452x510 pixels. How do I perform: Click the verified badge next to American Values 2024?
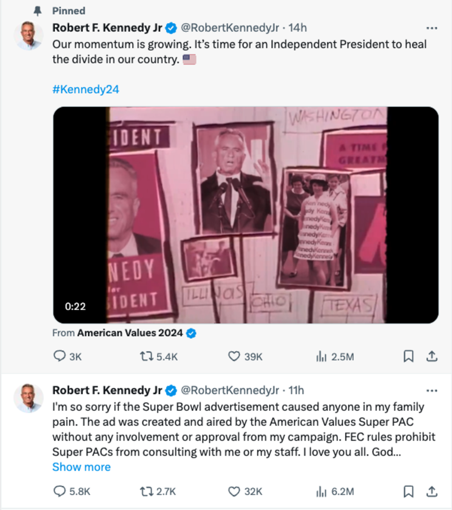point(192,334)
